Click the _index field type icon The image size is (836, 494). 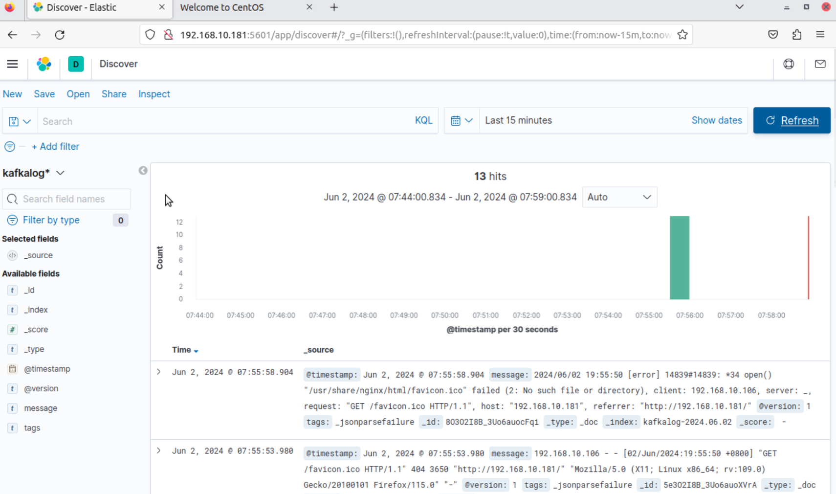[x=12, y=310]
